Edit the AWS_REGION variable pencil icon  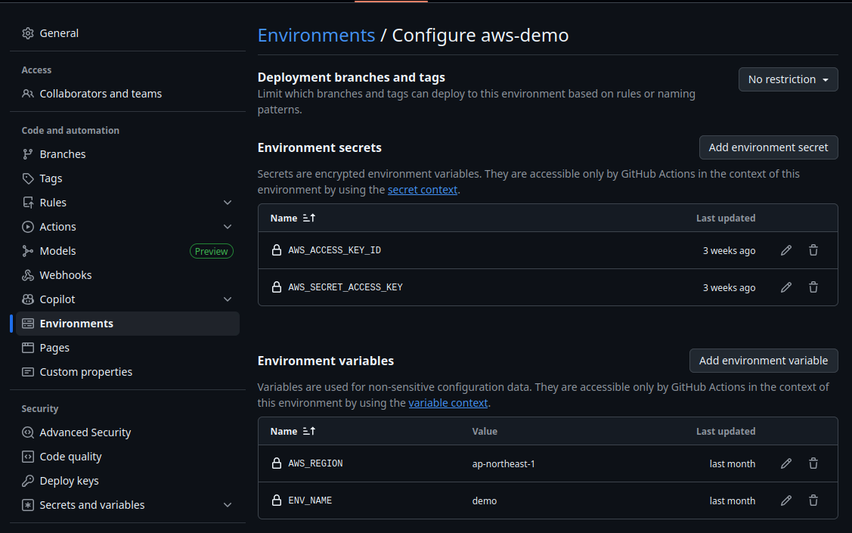point(786,463)
